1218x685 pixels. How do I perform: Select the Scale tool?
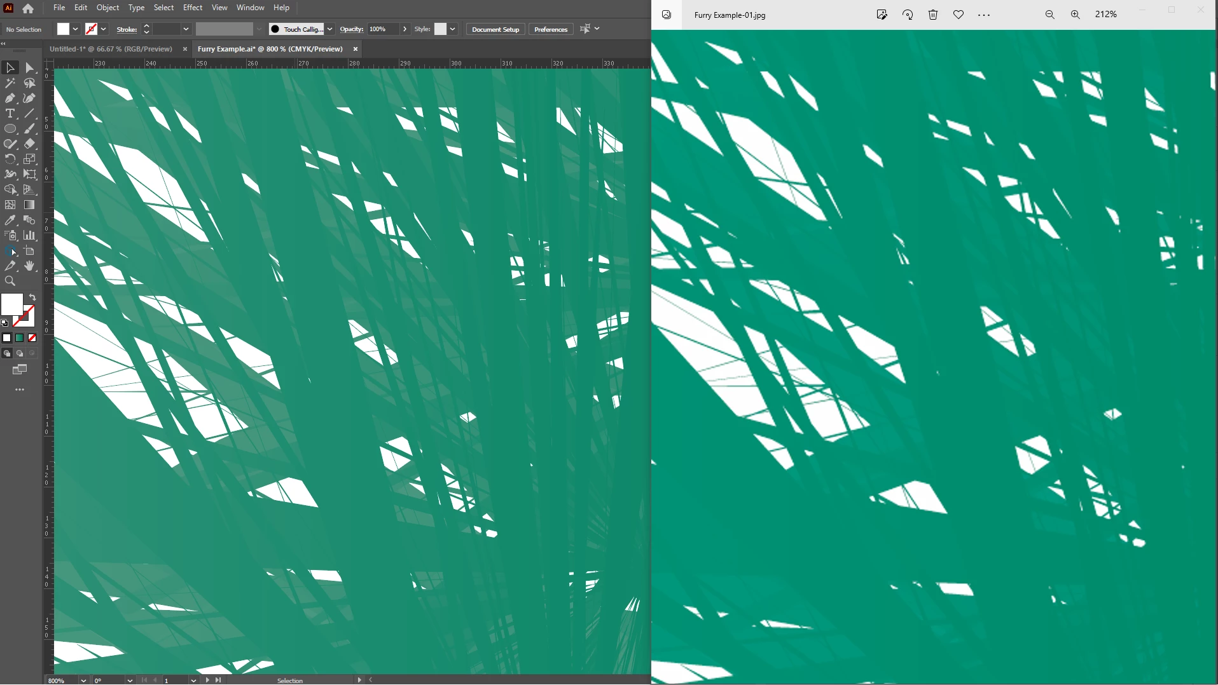[29, 159]
